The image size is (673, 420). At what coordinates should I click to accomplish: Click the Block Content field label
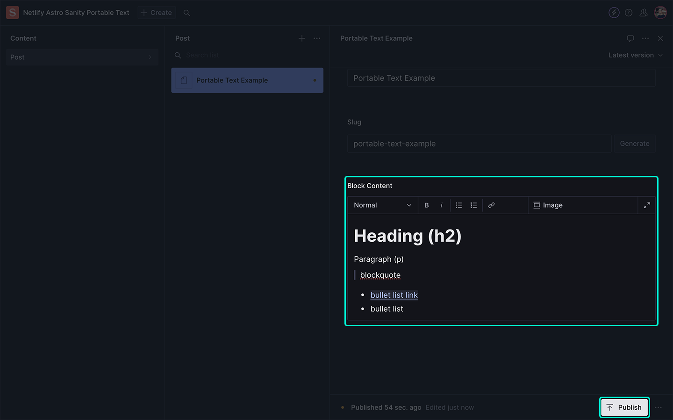(370, 186)
